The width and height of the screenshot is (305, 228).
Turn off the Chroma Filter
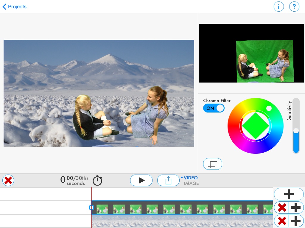coord(214,108)
